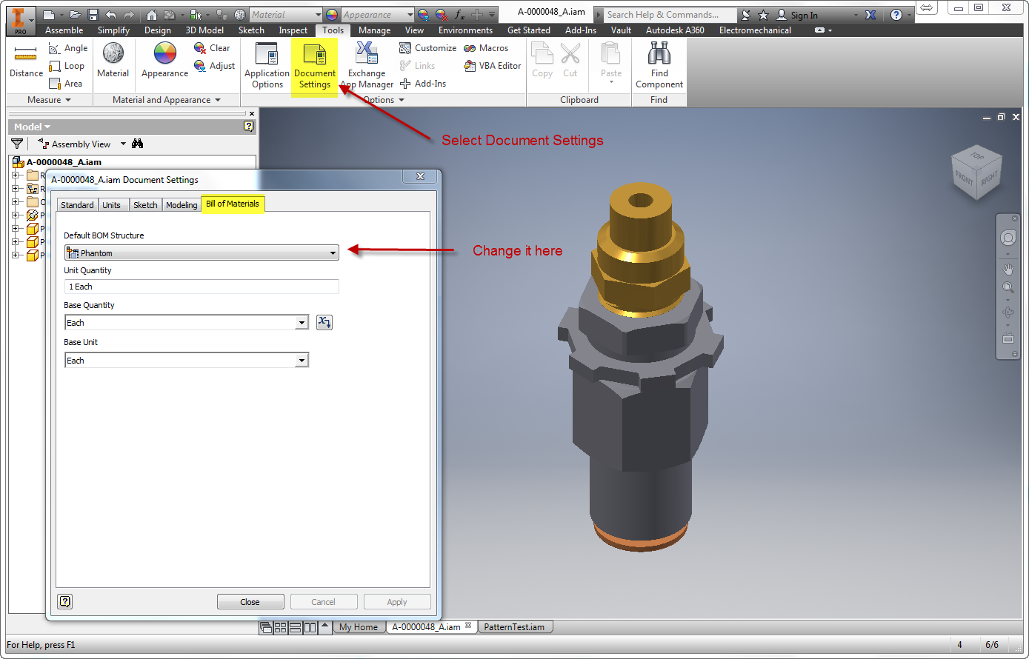Open the Default BOM Structure dropdown

tap(333, 252)
